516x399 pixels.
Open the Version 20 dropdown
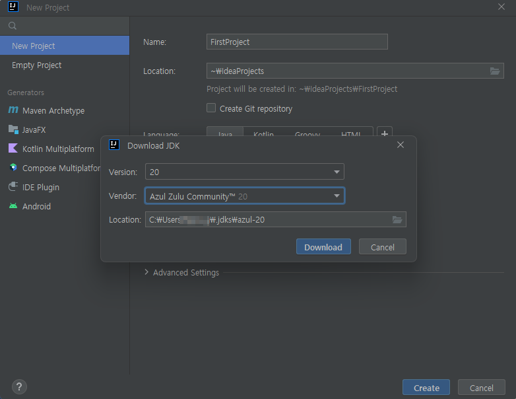pos(245,172)
